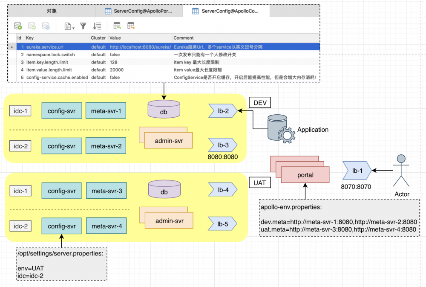Image resolution: width=426 pixels, height=287 pixels.
Task: Switch to the ServerConfig@ApolloPor... tab
Action: (139, 11)
